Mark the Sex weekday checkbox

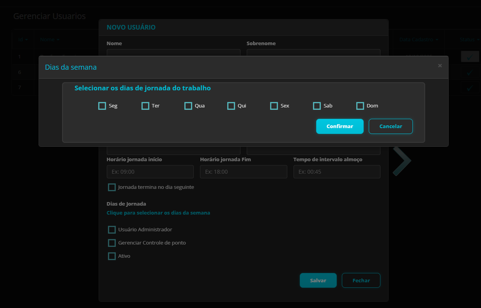point(274,106)
